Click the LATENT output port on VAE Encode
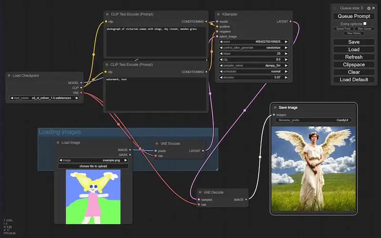Image resolution: width=381 pixels, height=238 pixels. 203,151
